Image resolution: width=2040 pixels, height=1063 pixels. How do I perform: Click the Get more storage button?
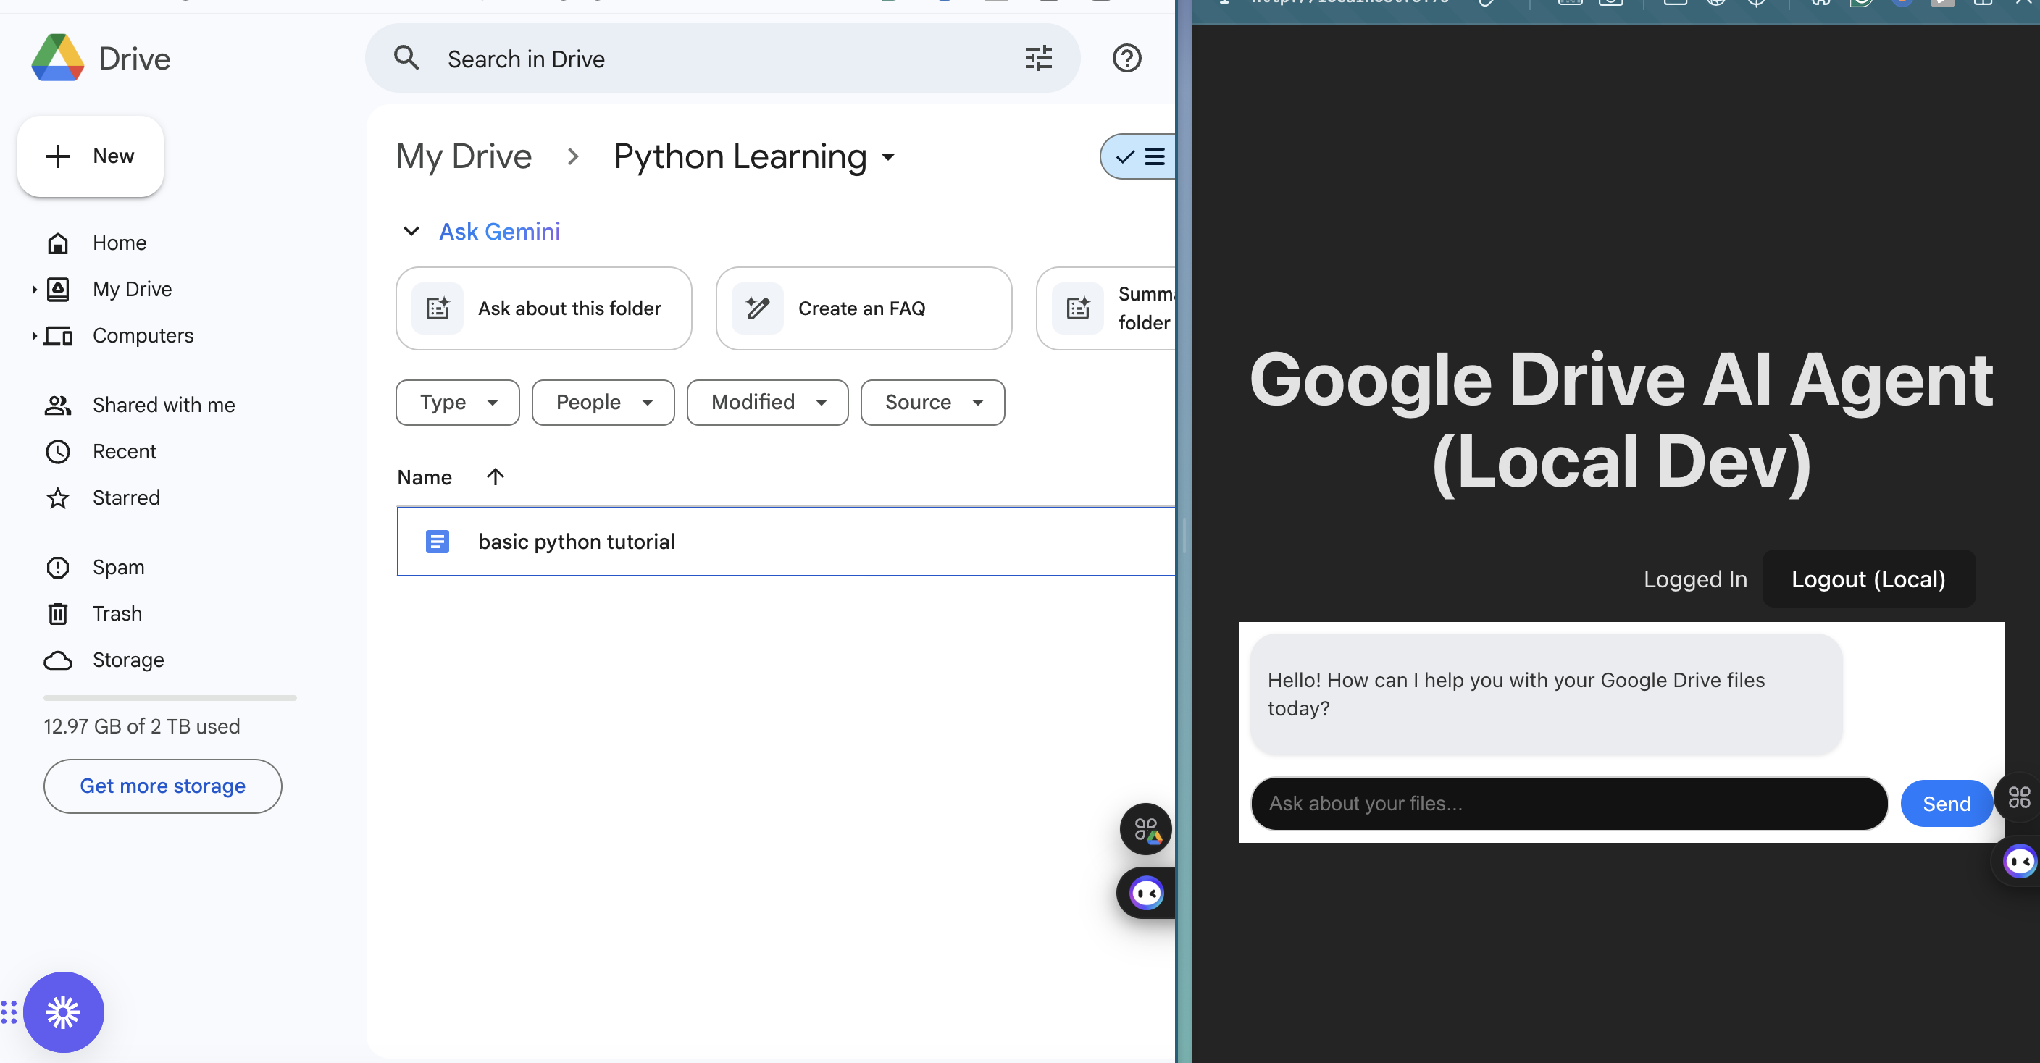point(162,786)
